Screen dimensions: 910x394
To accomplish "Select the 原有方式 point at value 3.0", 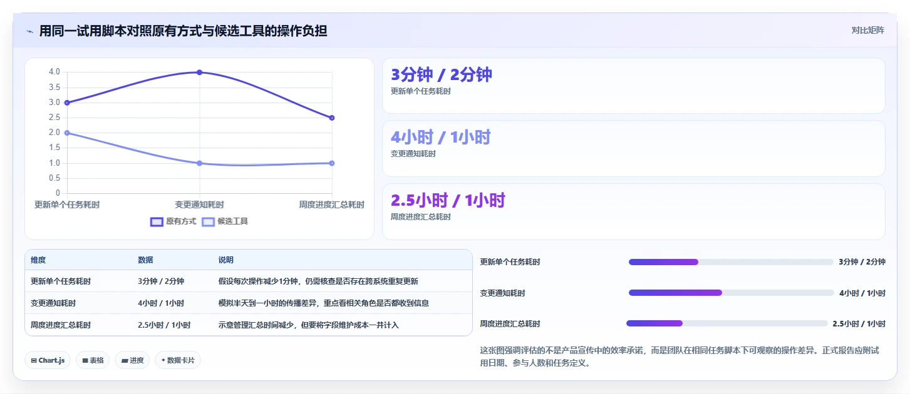I will point(67,103).
